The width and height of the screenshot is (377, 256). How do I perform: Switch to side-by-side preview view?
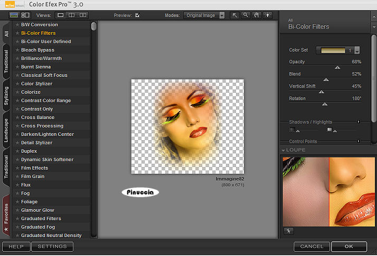click(x=83, y=15)
